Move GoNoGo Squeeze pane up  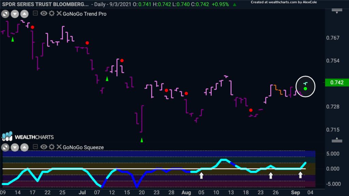[x=24, y=147]
